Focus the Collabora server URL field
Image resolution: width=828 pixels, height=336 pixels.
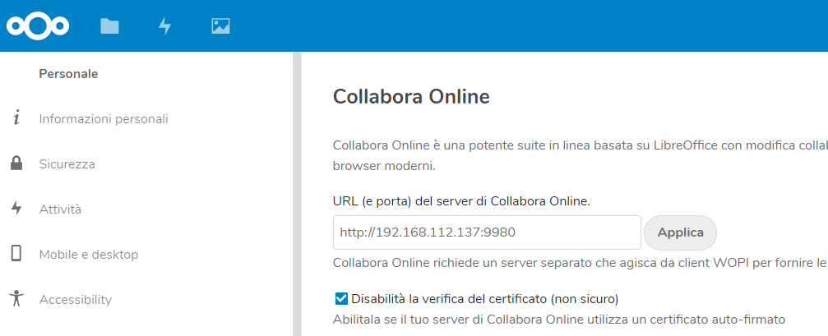(487, 232)
